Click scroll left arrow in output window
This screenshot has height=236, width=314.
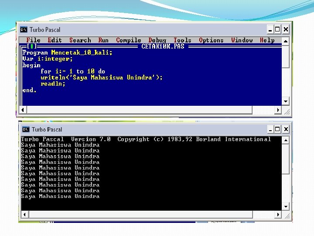(24, 215)
